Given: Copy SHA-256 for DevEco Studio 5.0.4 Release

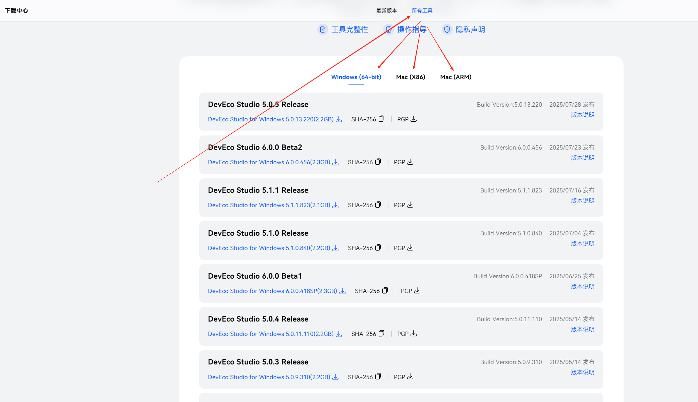Looking at the screenshot, I should pyautogui.click(x=381, y=334).
